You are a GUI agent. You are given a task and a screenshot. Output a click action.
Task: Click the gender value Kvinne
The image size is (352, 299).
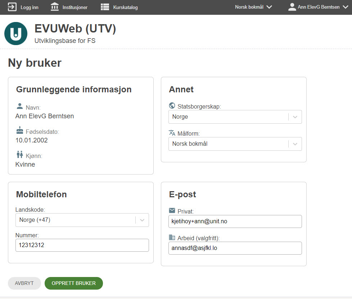pos(25,164)
